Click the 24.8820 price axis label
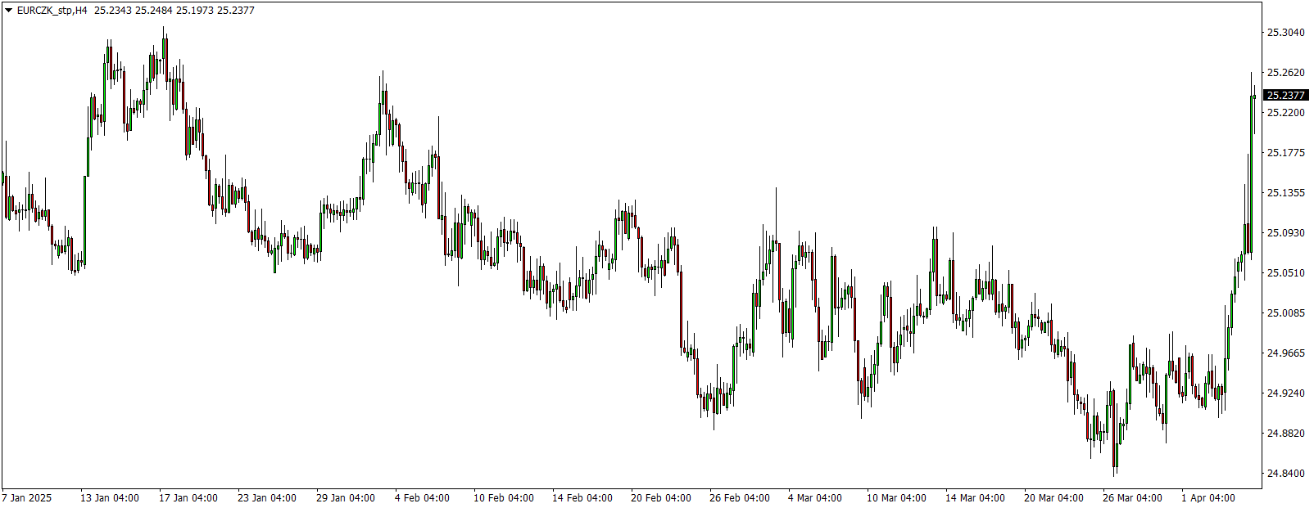This screenshot has width=1314, height=508. 1285,434
